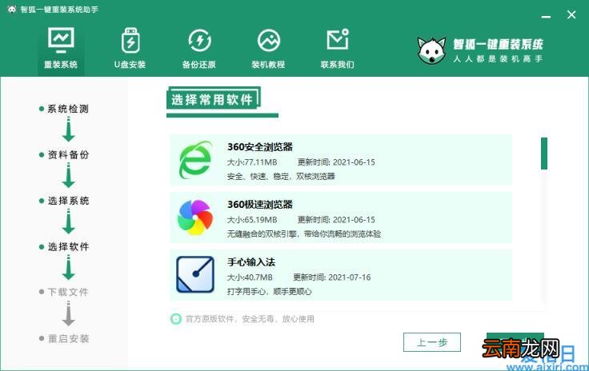Screen dimensions: 589x371
Task: Select the 360极速浏览器 title text
Action: tap(260, 205)
